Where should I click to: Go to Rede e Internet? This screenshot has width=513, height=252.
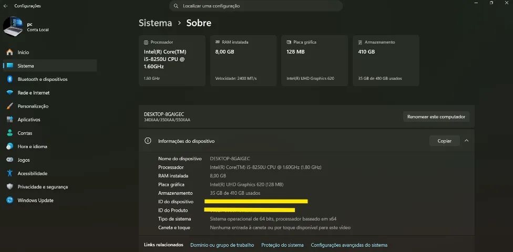point(50,93)
